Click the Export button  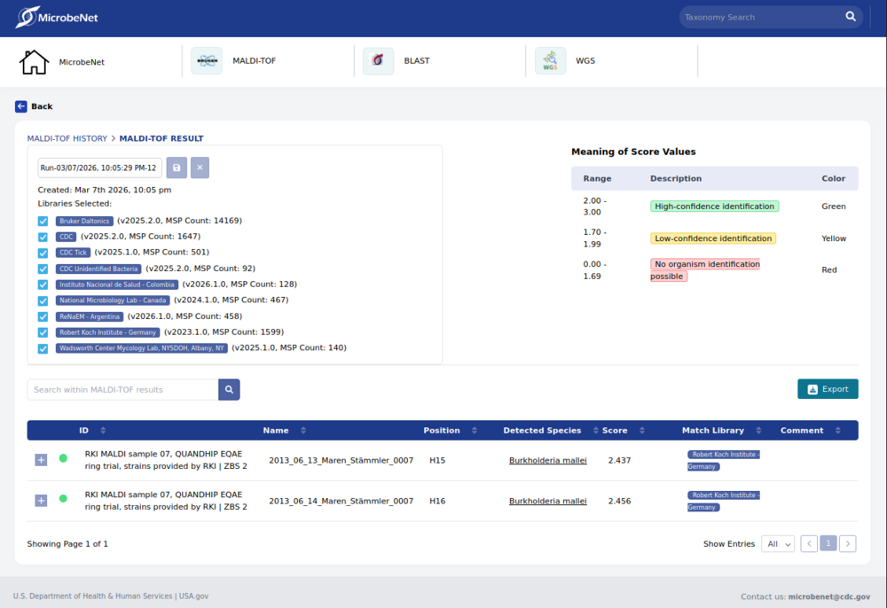(x=828, y=388)
